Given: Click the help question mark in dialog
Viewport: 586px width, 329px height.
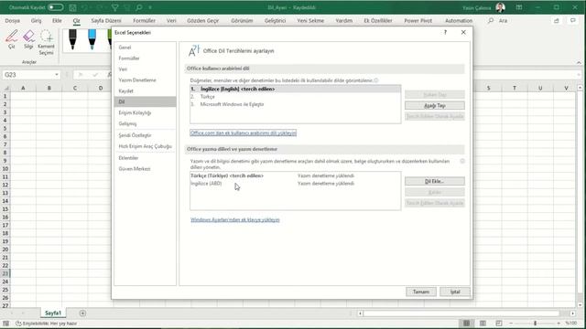Looking at the screenshot, I should 445,33.
